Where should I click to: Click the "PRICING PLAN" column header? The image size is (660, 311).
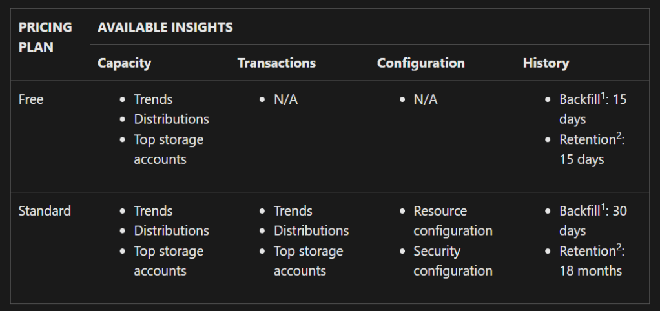(x=45, y=37)
